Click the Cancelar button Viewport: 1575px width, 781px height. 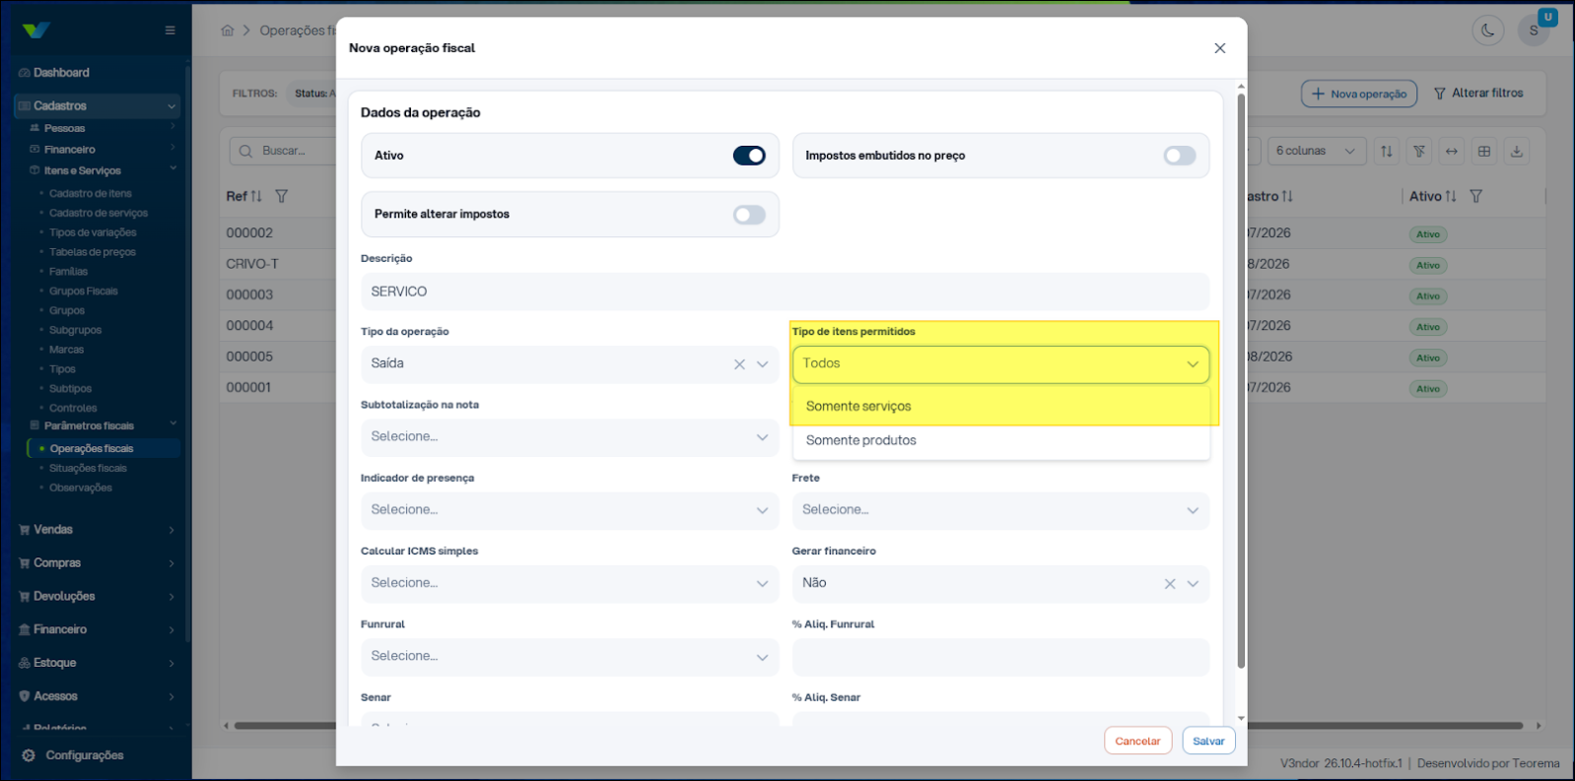tap(1137, 741)
